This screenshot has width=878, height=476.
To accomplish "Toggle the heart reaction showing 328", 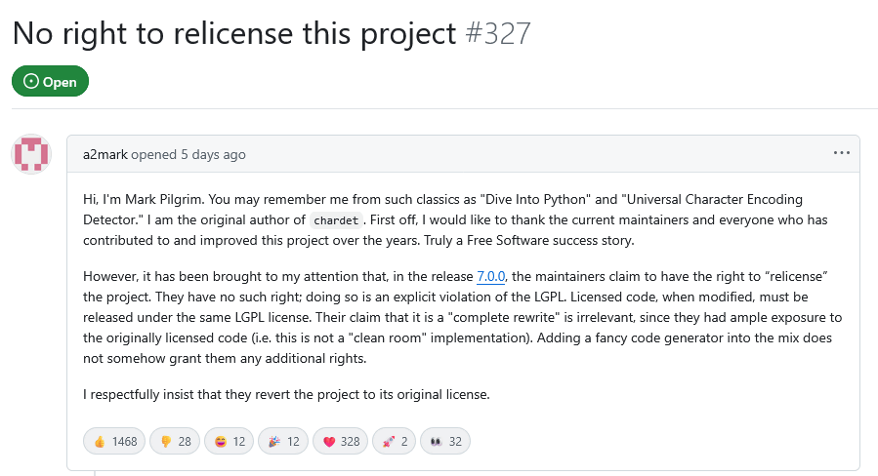I will pos(341,441).
